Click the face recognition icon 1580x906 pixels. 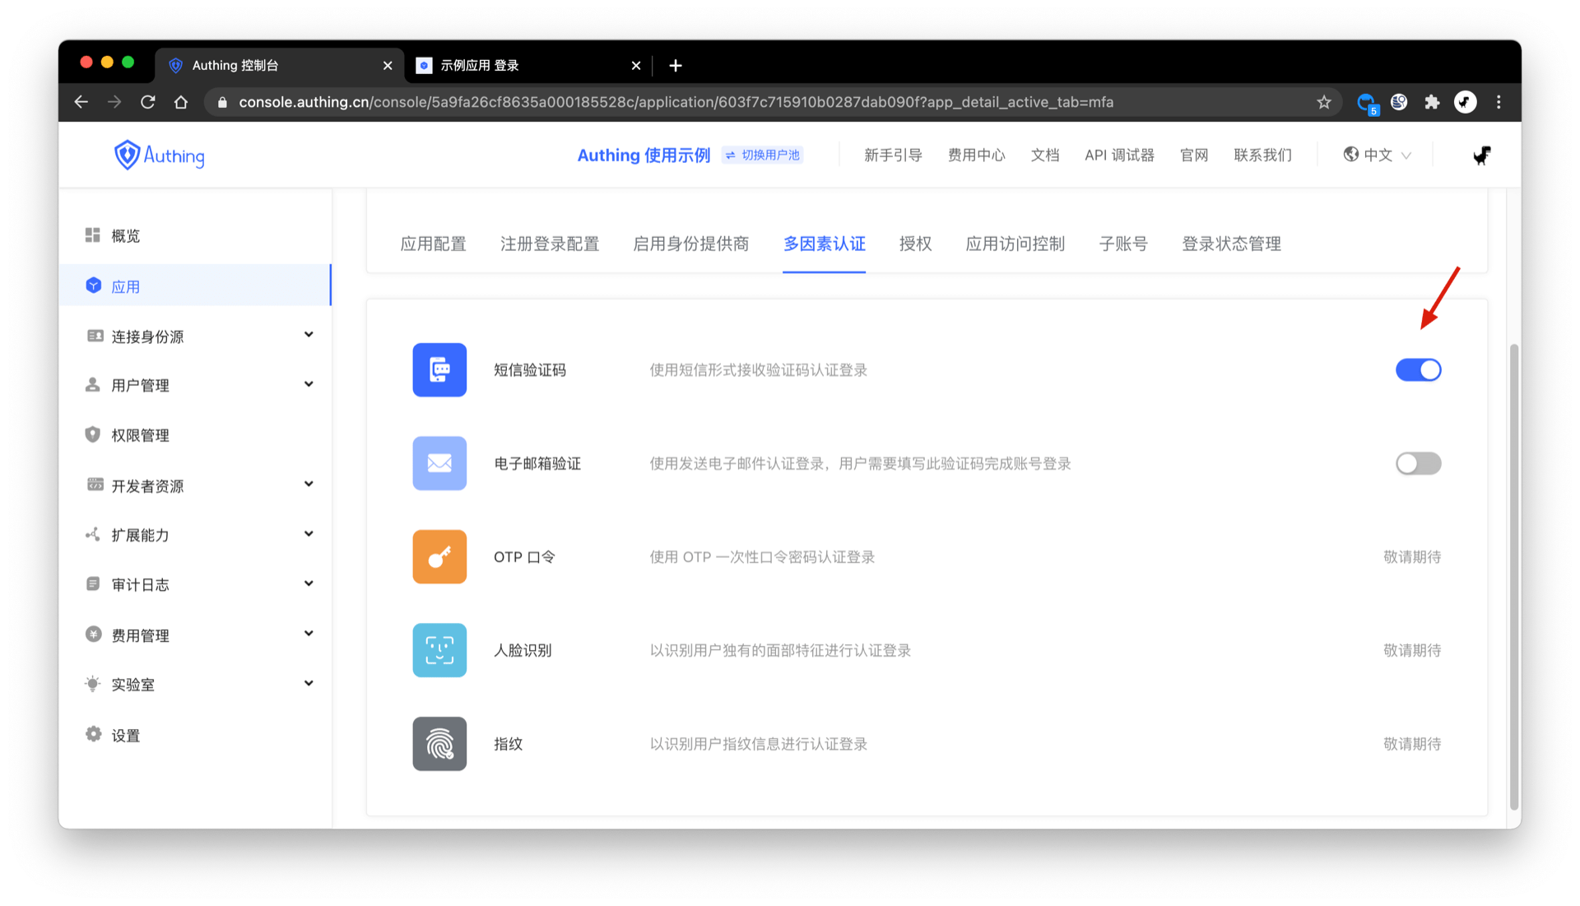[x=439, y=650]
